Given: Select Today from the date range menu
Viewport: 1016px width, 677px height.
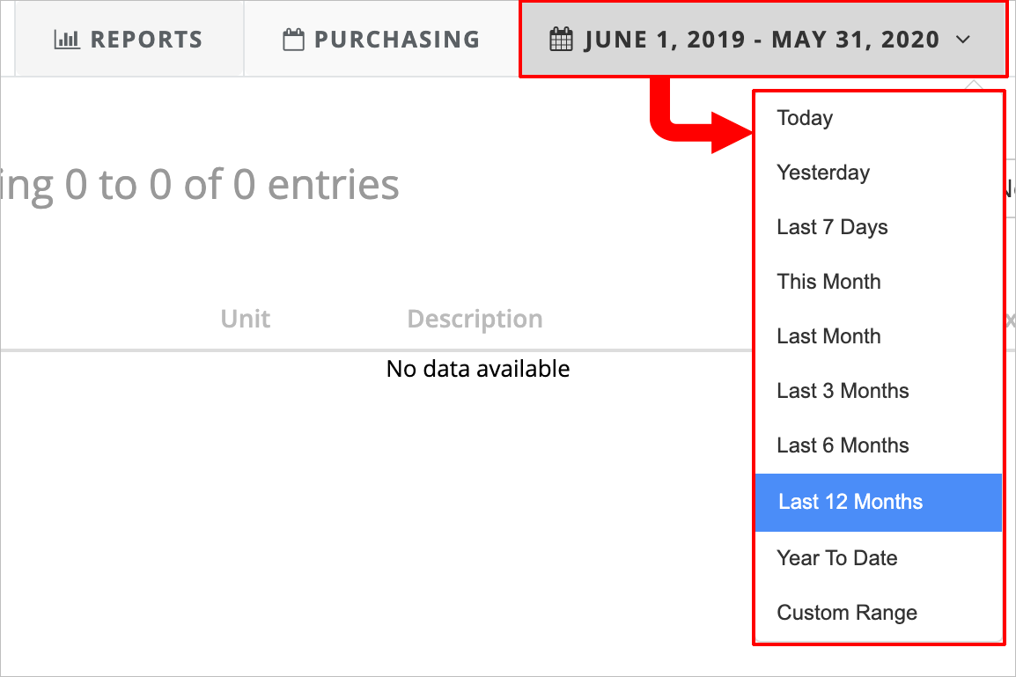Looking at the screenshot, I should coord(805,117).
